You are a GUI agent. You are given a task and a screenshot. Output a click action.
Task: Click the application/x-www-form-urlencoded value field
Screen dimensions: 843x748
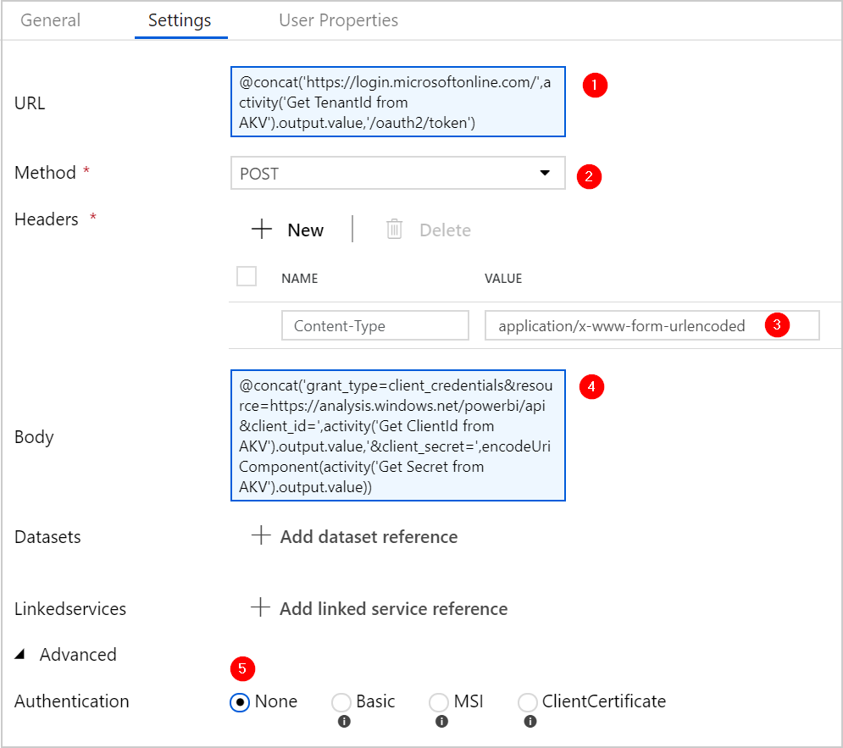[x=652, y=325]
